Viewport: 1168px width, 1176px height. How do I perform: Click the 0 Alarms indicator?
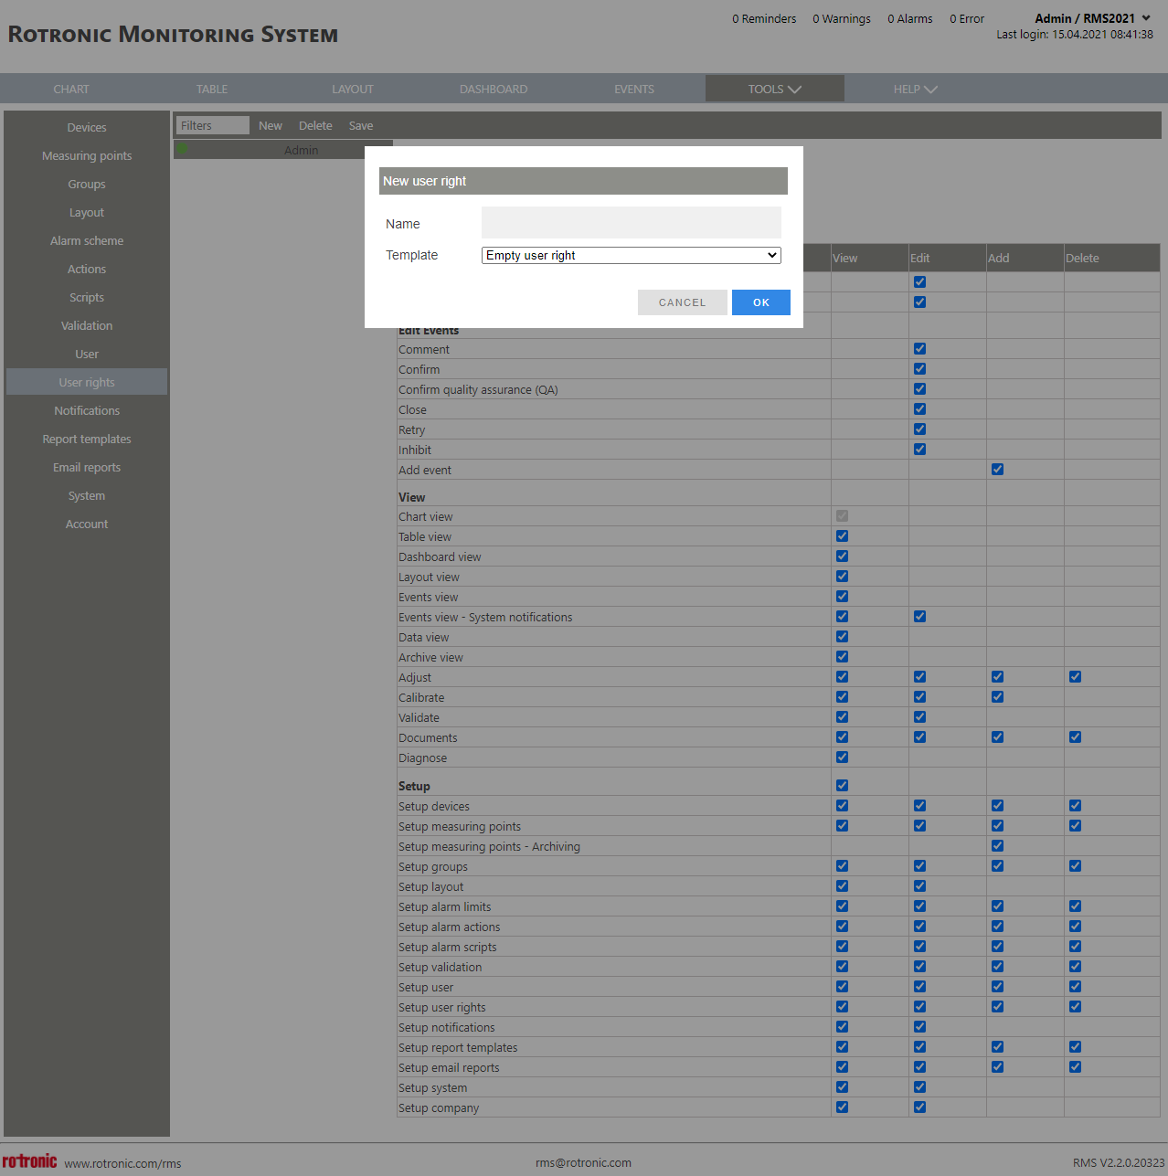coord(910,18)
